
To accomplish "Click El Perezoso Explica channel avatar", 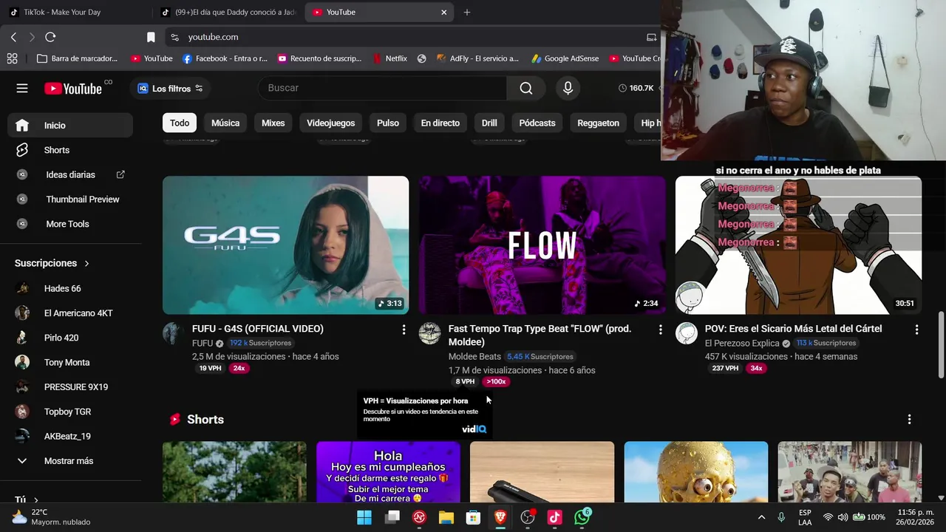I will pos(687,333).
